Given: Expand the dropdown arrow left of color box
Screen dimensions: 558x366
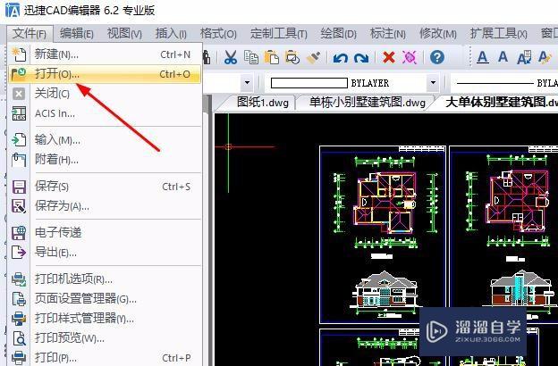Looking at the screenshot, I should (x=247, y=83).
